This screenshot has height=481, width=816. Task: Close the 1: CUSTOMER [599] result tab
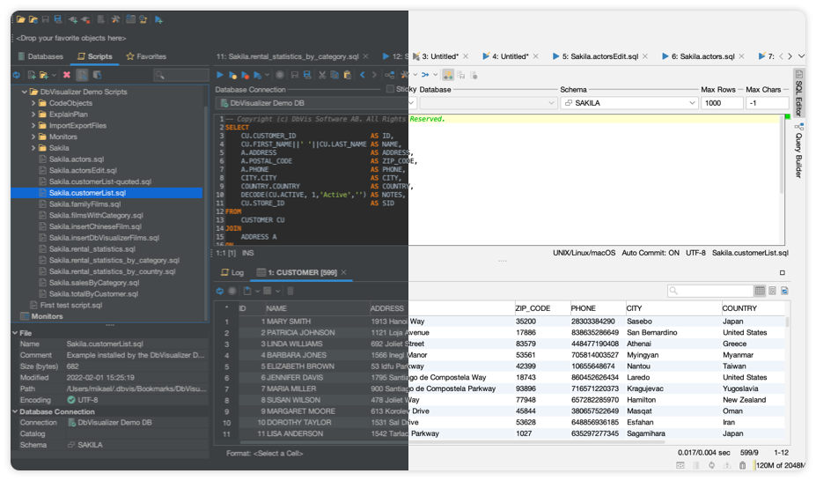(344, 272)
